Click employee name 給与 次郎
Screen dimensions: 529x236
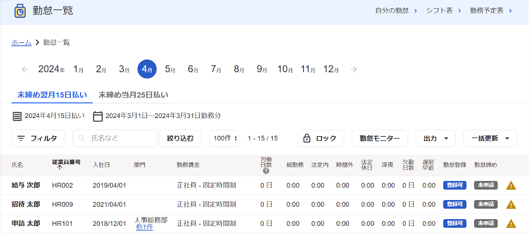26,185
